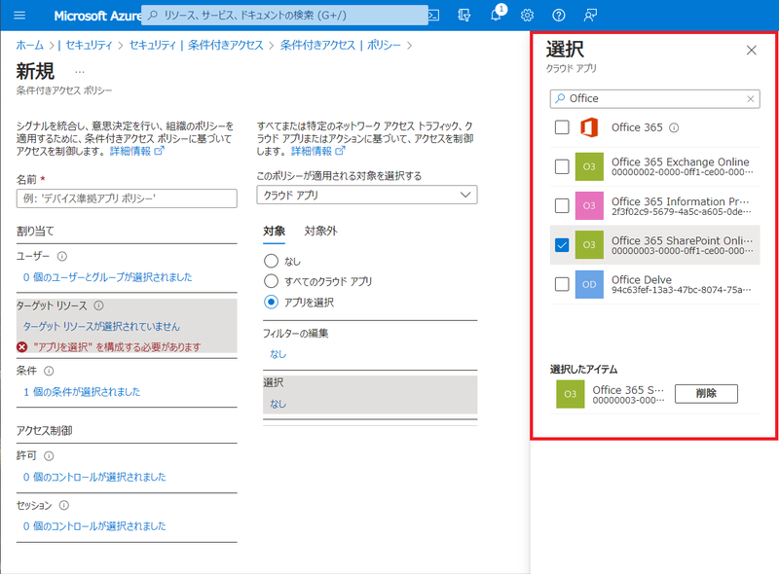The height and width of the screenshot is (574, 779).
Task: Select すべてのクラウド アプリ radio option
Action: pos(271,281)
